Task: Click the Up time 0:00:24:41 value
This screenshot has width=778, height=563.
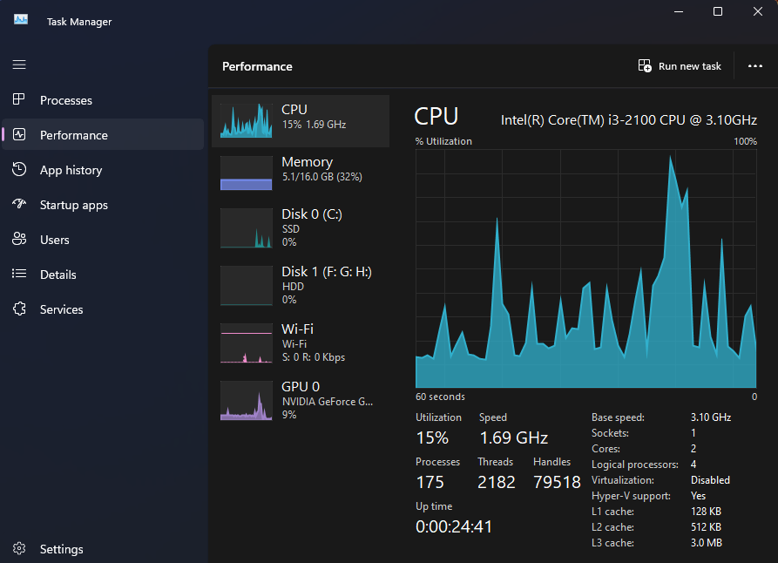Action: (454, 526)
